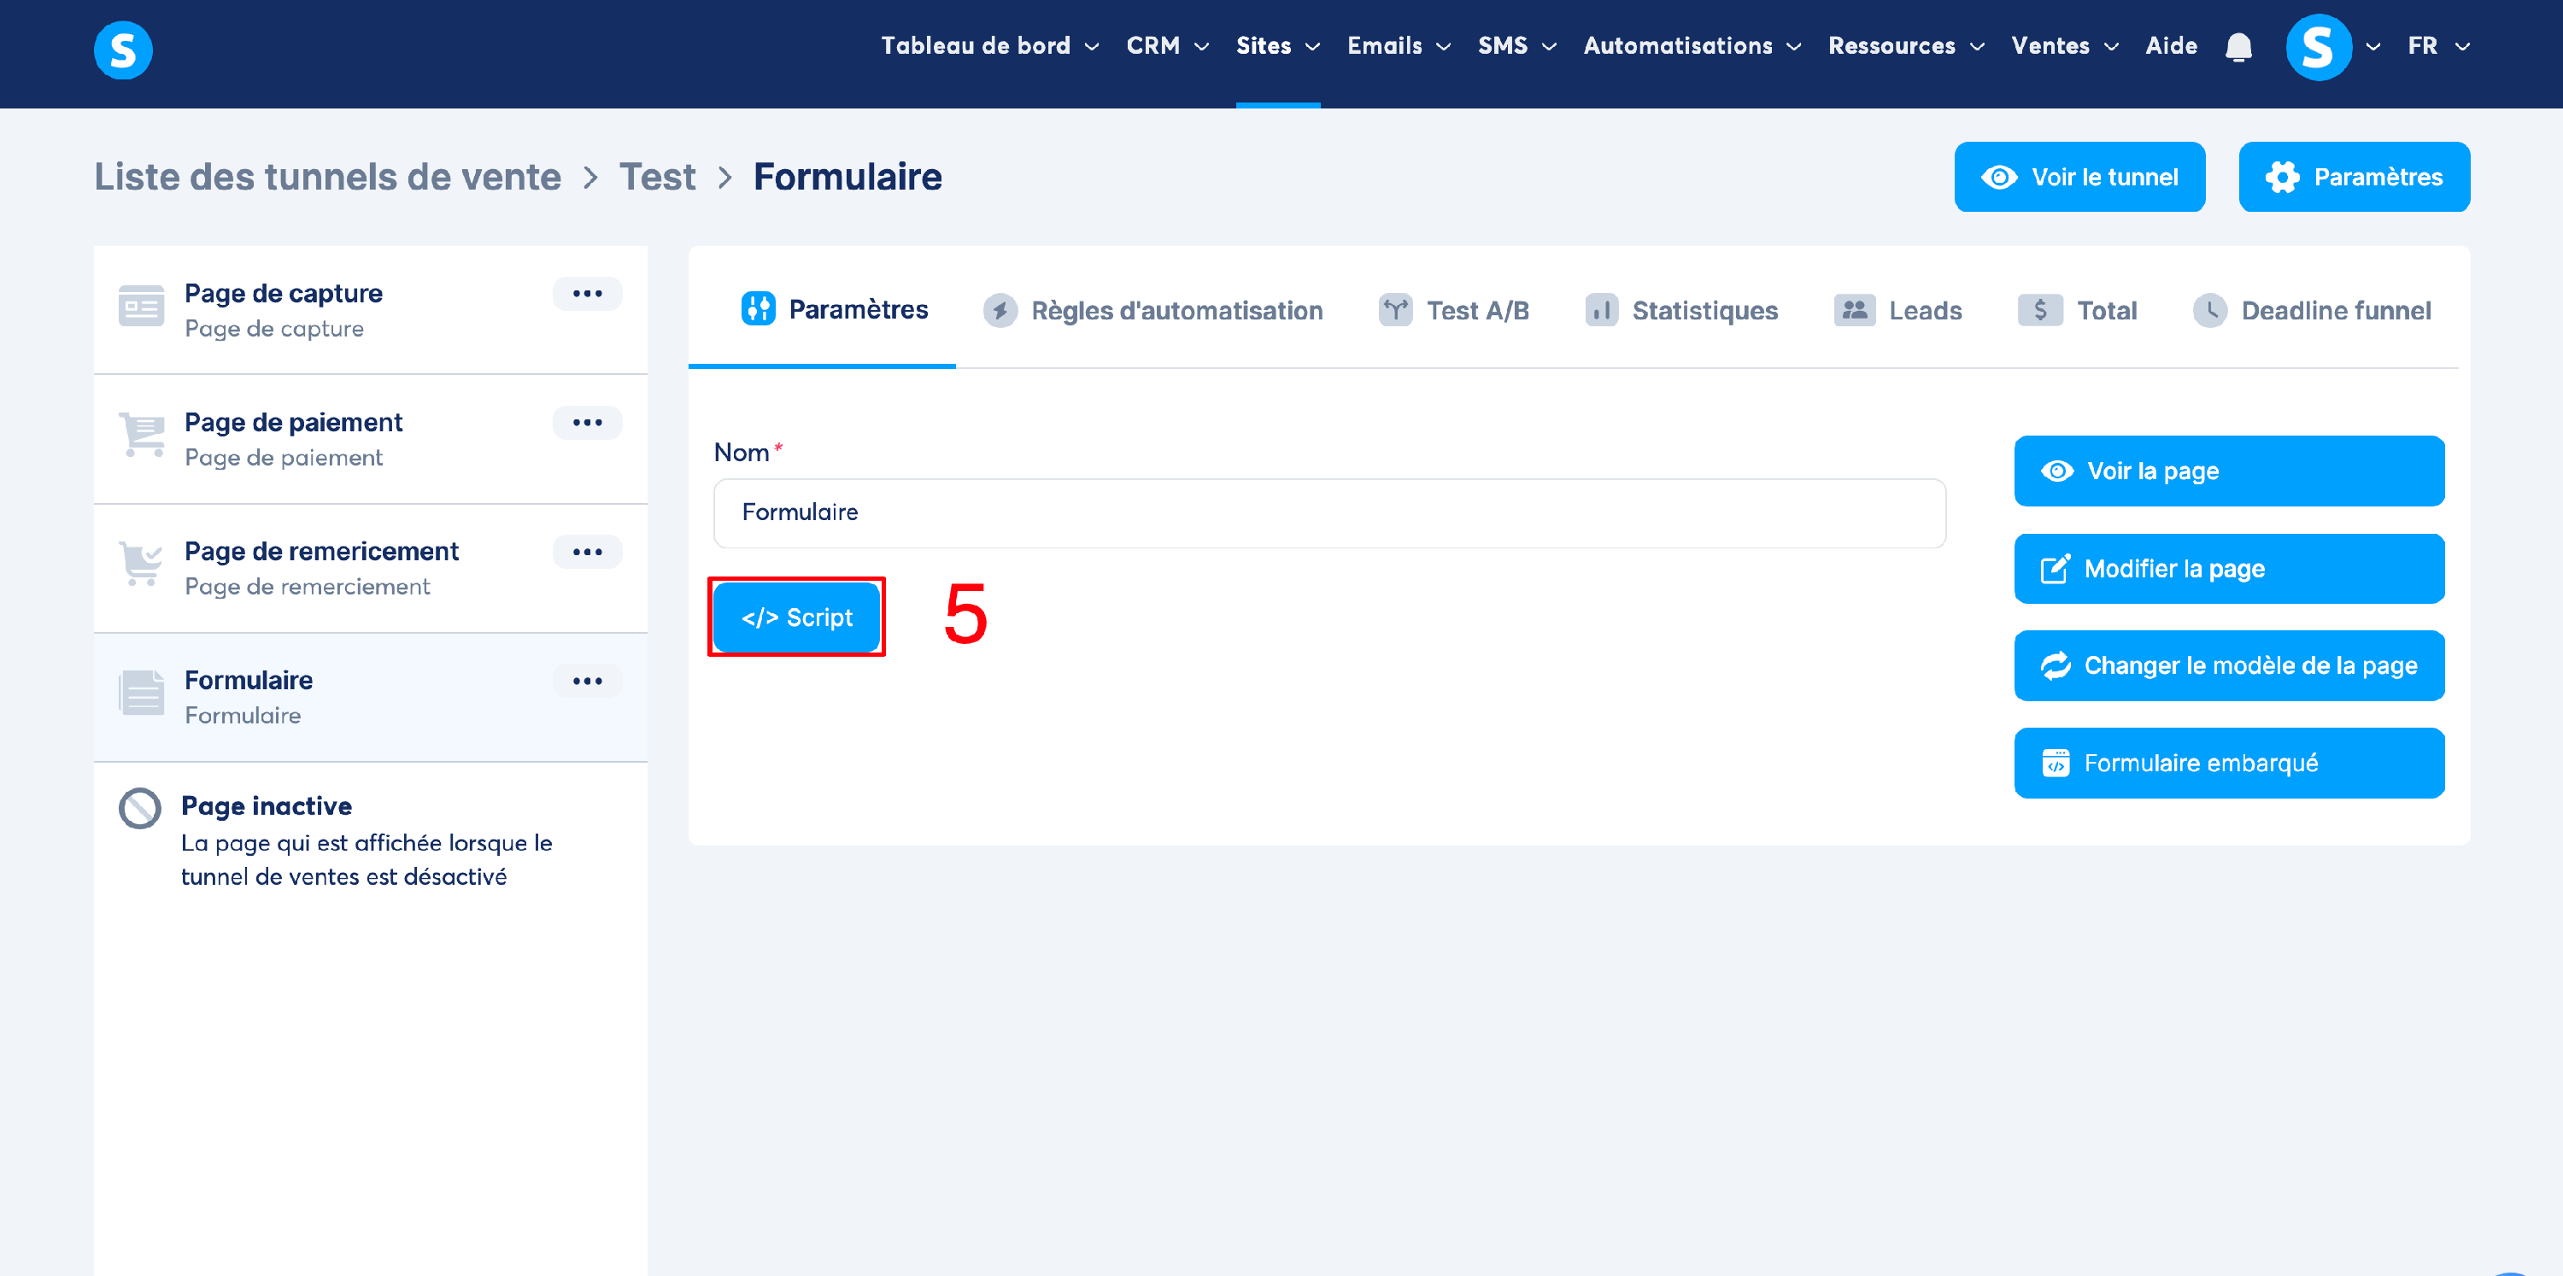Open three-dot menu for Formulaire step

[587, 682]
